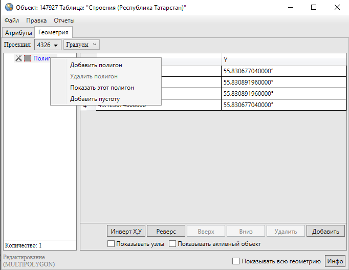Screen dimensions: 349x270
Task: Click the Реверс button
Action: [x=166, y=231]
